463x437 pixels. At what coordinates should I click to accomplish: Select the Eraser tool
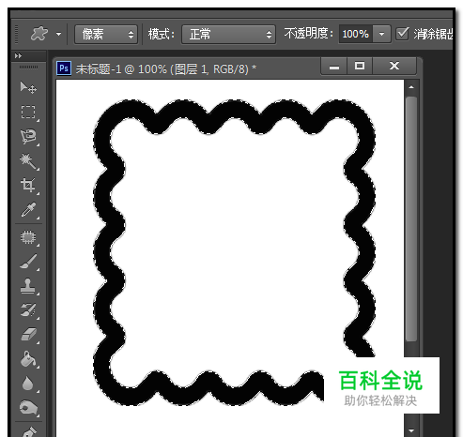click(x=28, y=335)
